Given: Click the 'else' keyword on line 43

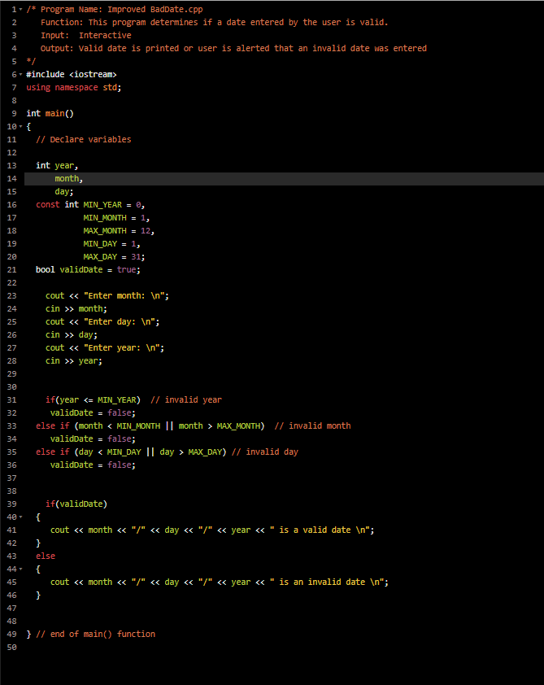Looking at the screenshot, I should pyautogui.click(x=46, y=556).
